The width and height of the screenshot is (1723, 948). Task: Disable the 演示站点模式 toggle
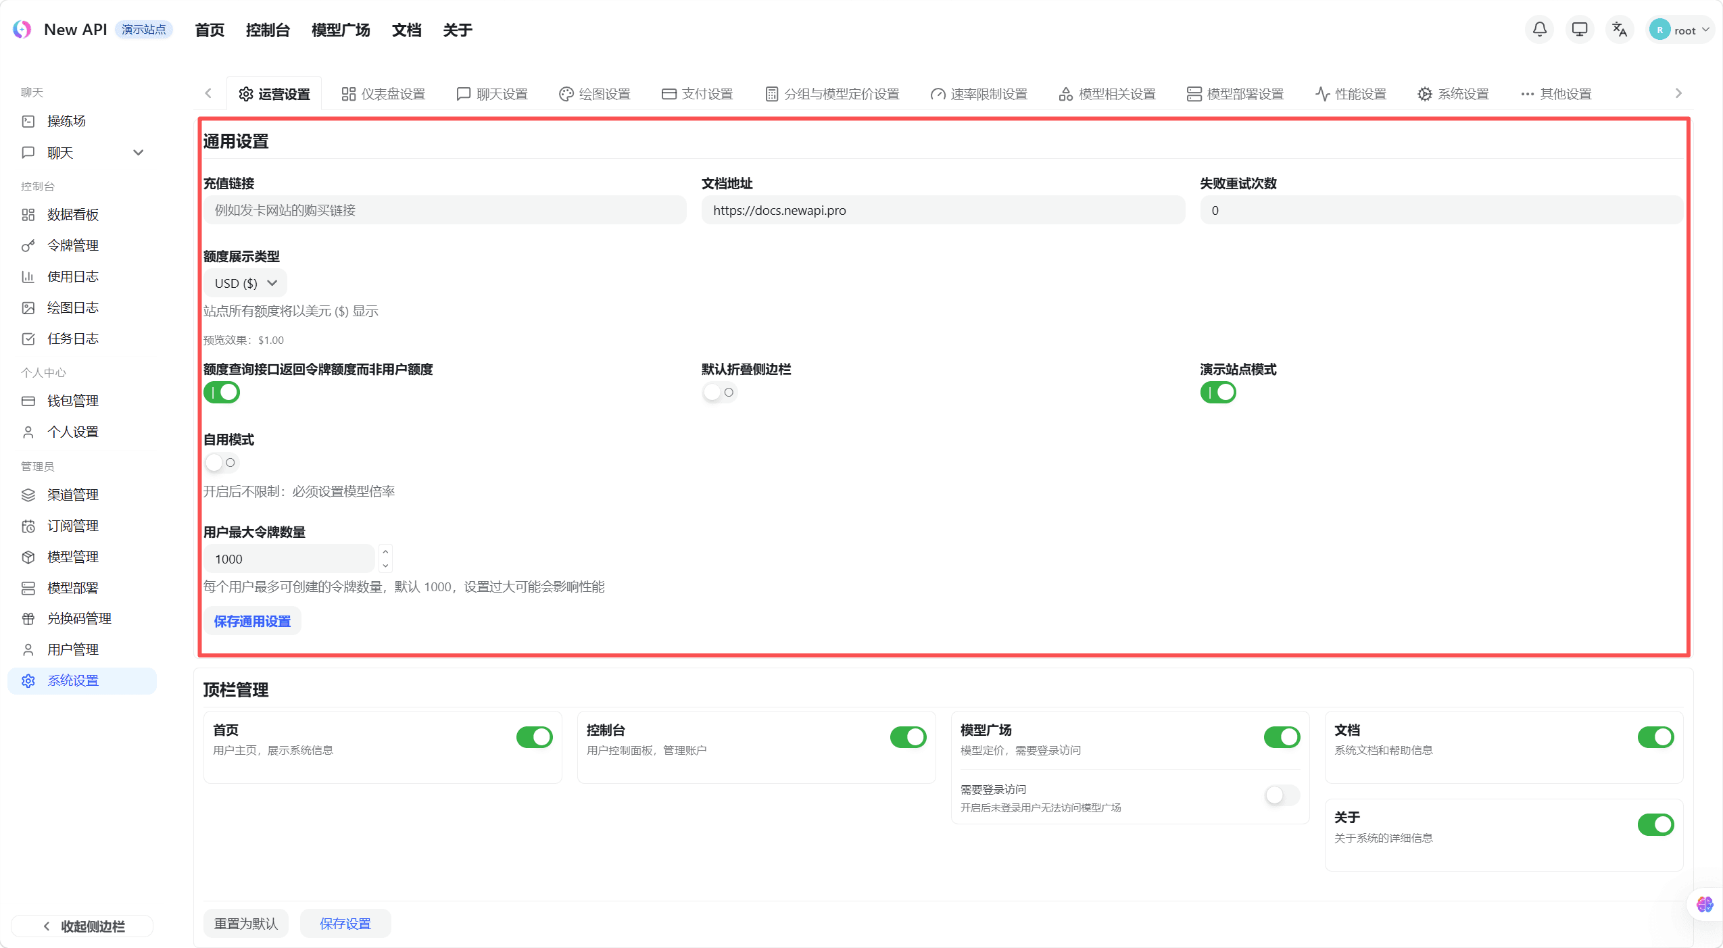click(x=1217, y=392)
